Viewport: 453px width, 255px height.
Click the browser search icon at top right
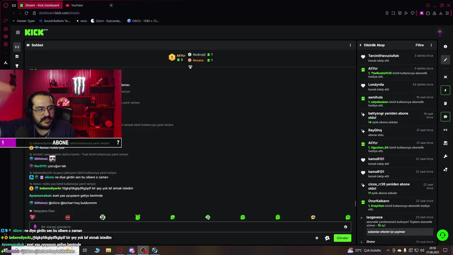428,5
